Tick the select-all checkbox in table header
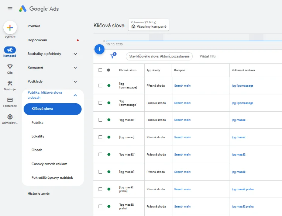Screen dimensions: 282x216 (100, 70)
